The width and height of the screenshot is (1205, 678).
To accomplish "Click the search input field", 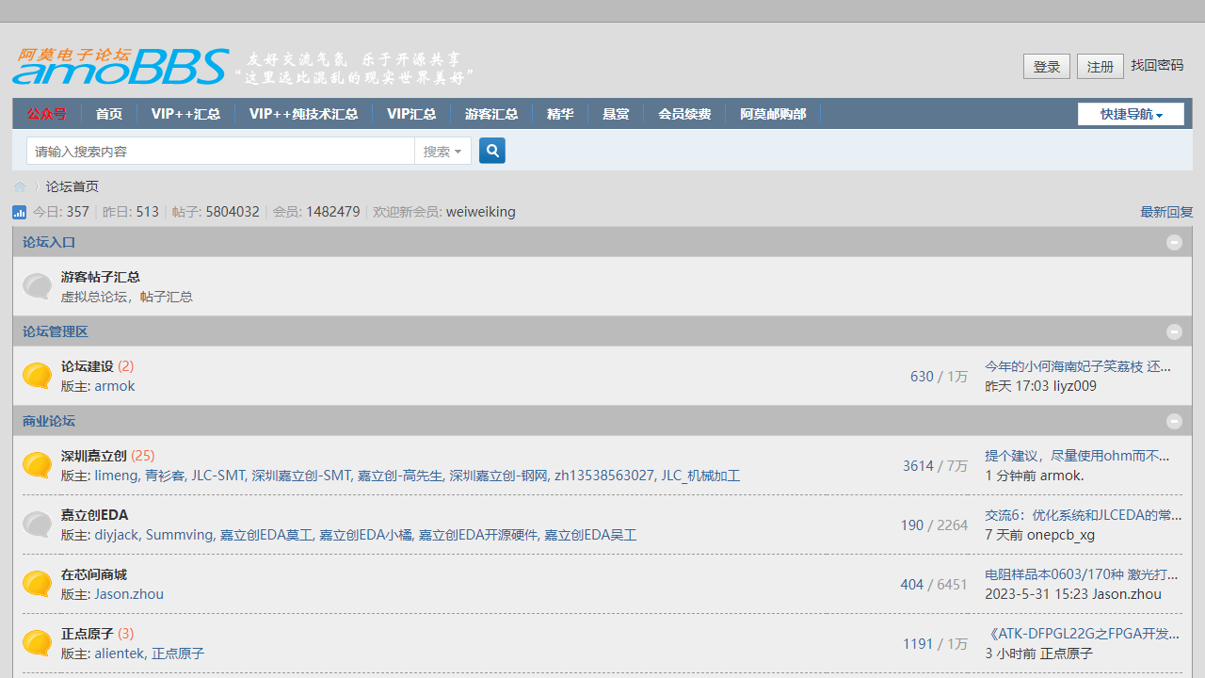I will pyautogui.click(x=220, y=151).
